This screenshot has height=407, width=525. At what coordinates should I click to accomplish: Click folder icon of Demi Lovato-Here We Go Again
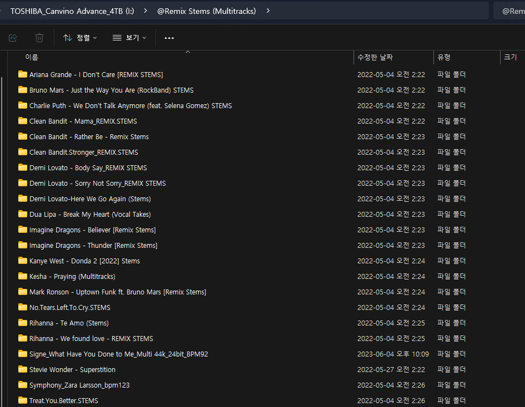coord(23,199)
